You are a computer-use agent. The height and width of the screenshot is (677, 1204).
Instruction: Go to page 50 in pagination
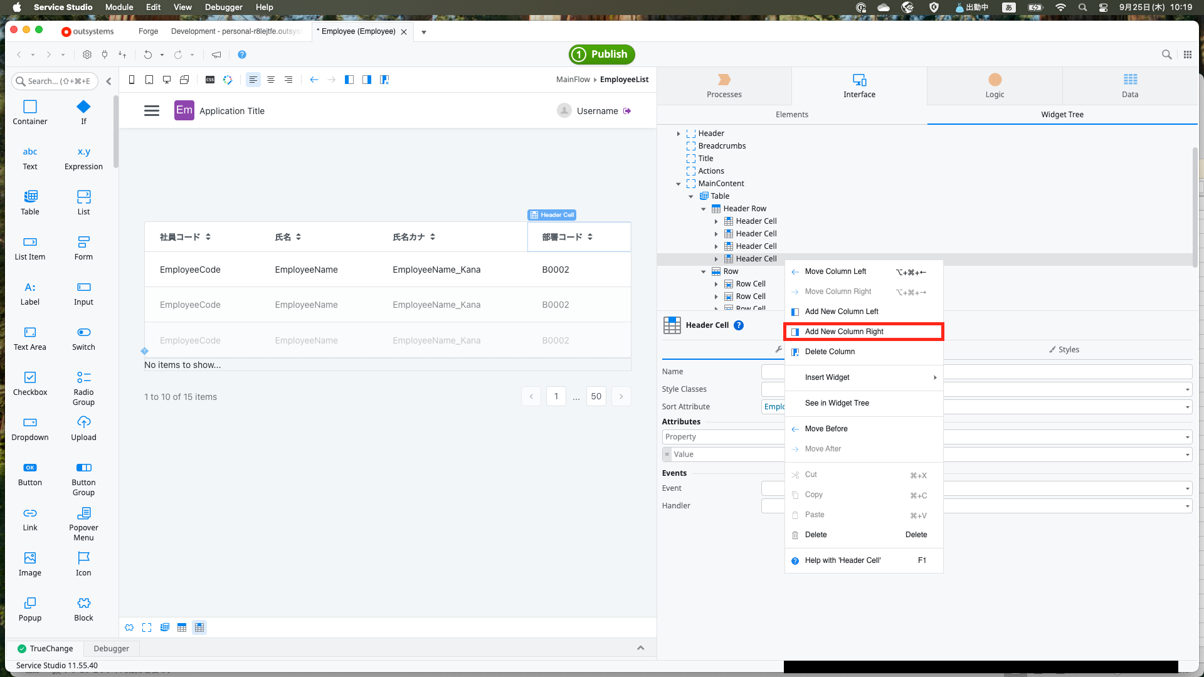click(596, 396)
